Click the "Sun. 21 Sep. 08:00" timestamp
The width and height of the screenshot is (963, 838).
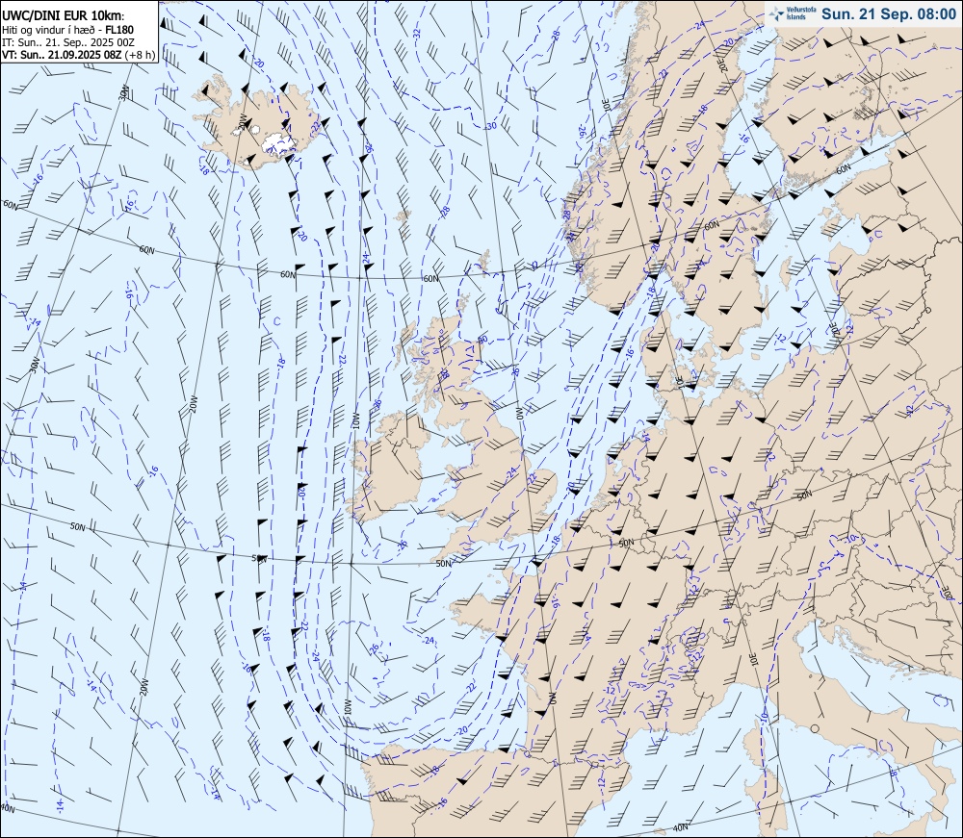pos(889,14)
